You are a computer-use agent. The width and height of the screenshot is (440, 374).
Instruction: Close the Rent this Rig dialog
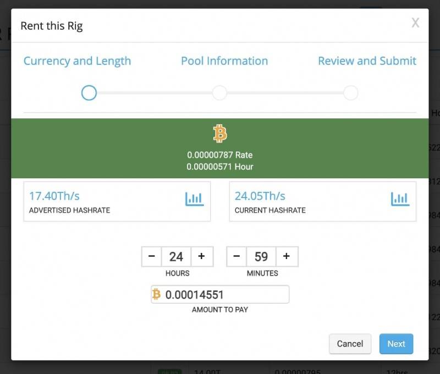(415, 23)
